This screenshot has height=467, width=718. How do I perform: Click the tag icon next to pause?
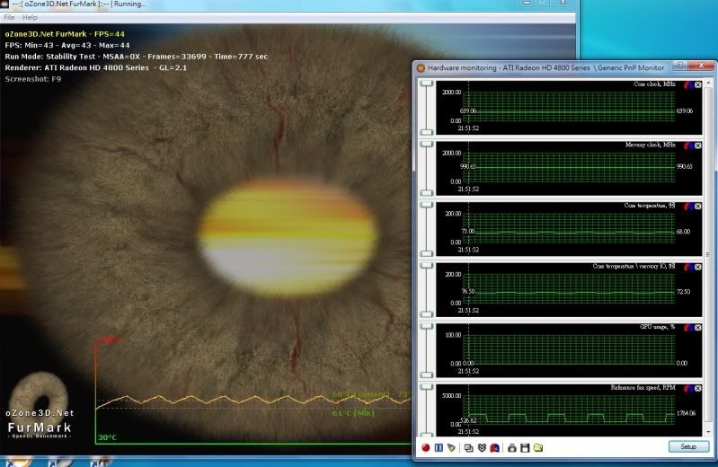[450, 447]
